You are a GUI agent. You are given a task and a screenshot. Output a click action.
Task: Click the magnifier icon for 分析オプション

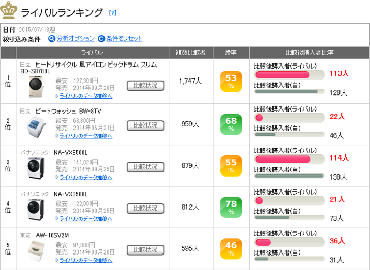(51, 38)
